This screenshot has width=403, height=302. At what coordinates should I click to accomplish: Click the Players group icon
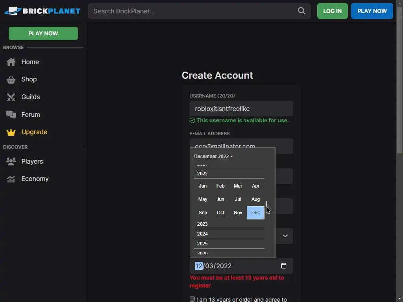(x=11, y=161)
